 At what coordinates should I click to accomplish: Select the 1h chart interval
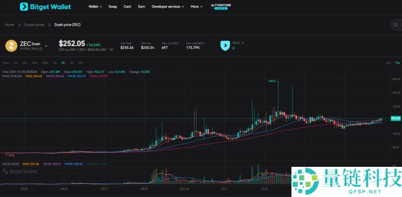55,63
